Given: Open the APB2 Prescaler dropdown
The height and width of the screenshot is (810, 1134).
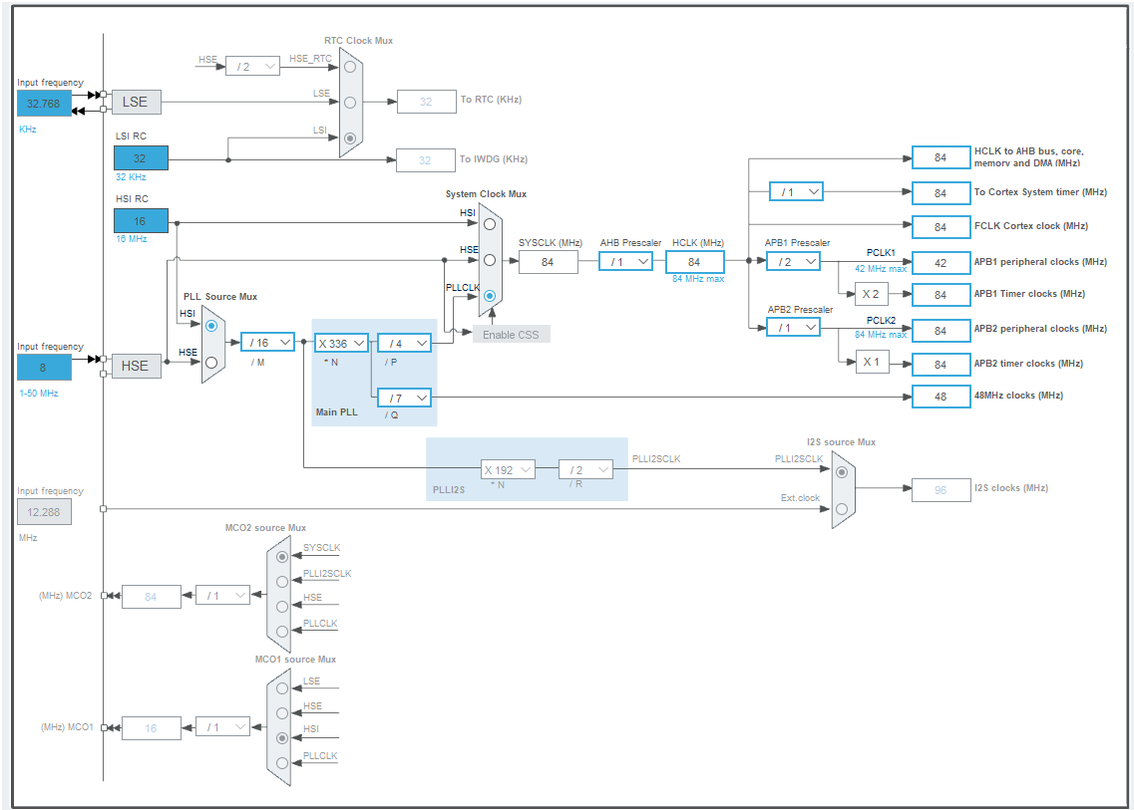Looking at the screenshot, I should tap(793, 326).
